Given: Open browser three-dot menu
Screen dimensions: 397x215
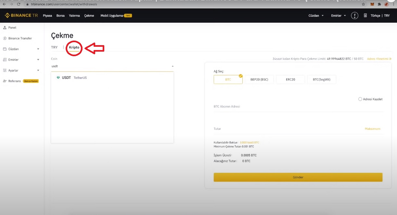Looking at the screenshot, I should pos(394,4).
